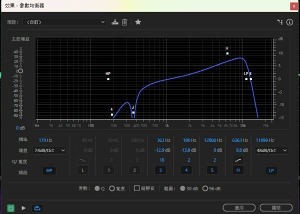This screenshot has width=300, height=214.
Task: Click the master gain slider handle
Action: click(x=20, y=71)
